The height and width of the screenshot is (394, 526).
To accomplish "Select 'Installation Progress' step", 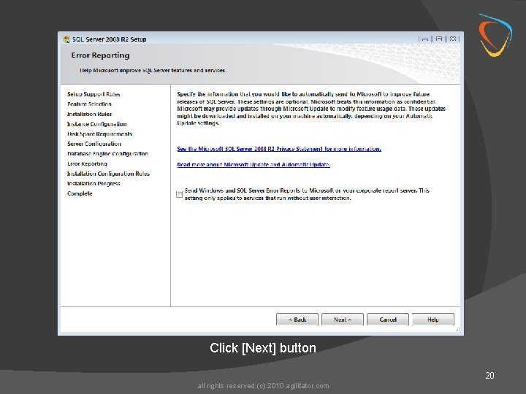I will click(x=94, y=183).
